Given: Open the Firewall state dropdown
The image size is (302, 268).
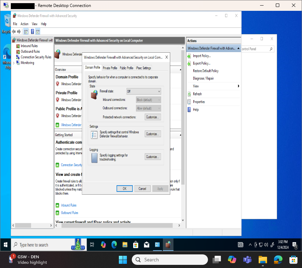Looking at the screenshot, I should tap(144, 91).
